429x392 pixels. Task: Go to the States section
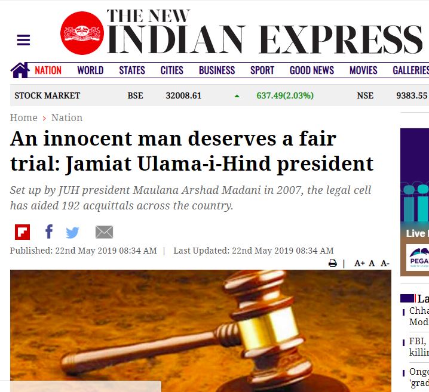point(132,70)
